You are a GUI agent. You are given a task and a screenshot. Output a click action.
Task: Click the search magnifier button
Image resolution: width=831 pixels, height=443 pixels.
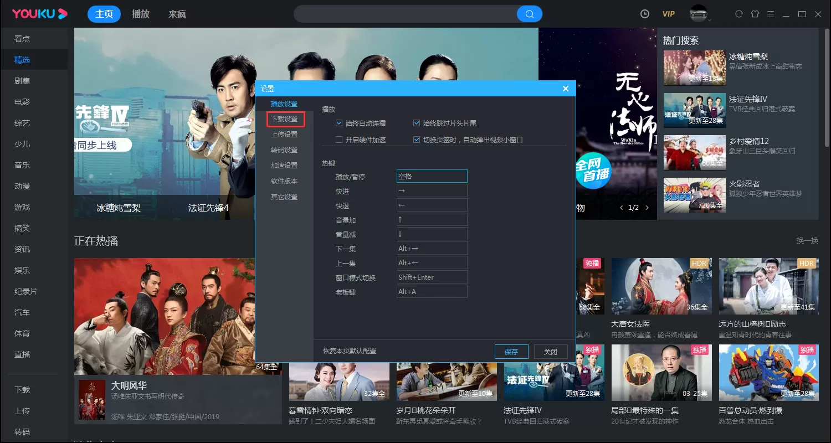[529, 14]
